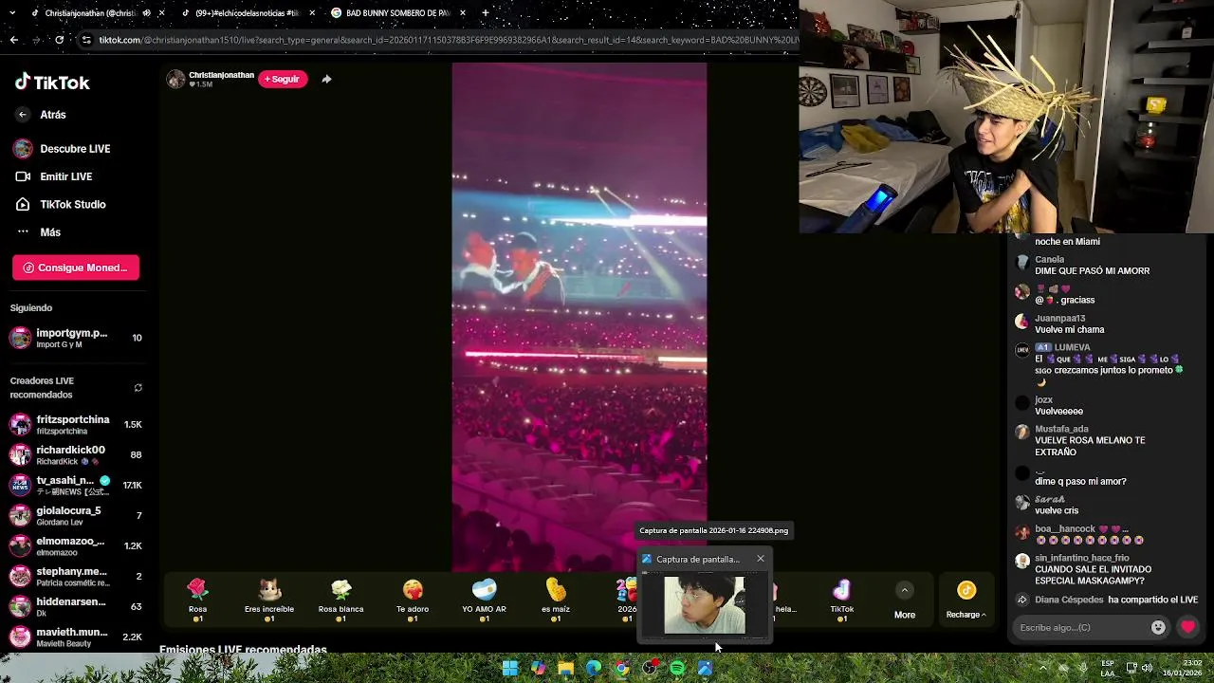Click chat user Canela's name
This screenshot has width=1214, height=683.
coord(1049,259)
